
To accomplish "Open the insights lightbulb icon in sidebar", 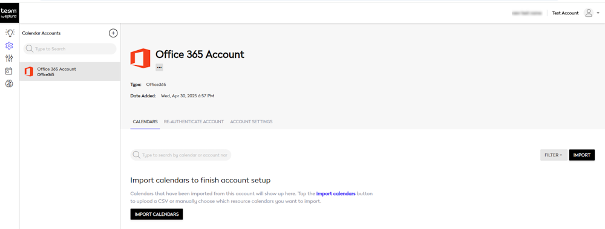I will (10, 33).
